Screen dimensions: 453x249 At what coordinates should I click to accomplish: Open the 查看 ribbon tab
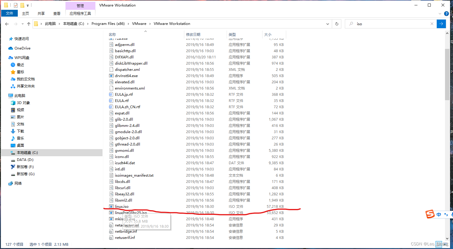57,13
